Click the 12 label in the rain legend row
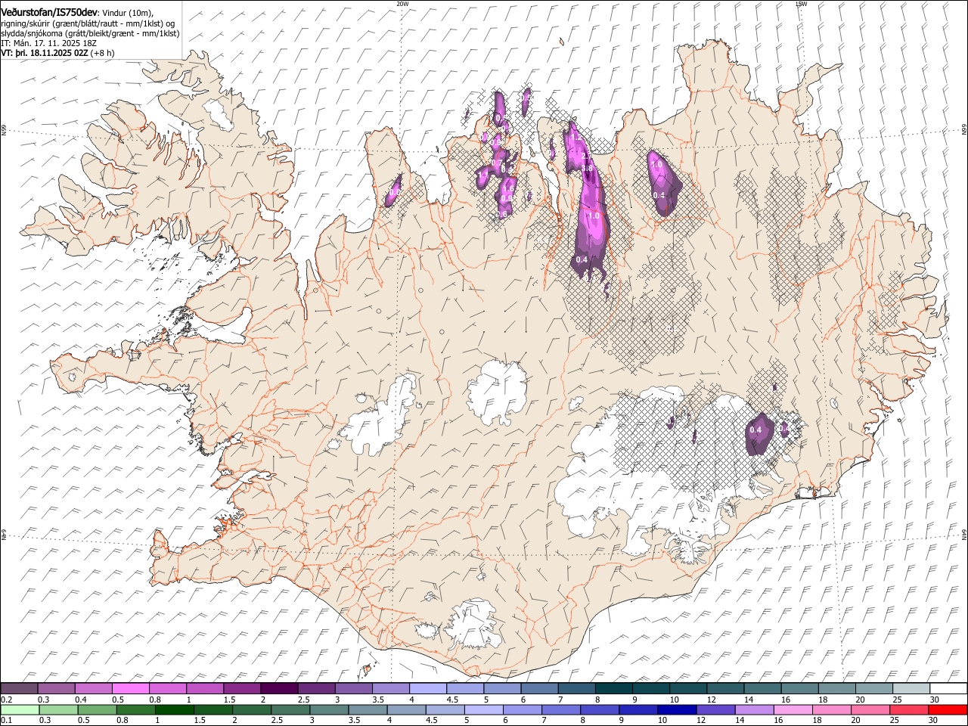 click(x=702, y=720)
